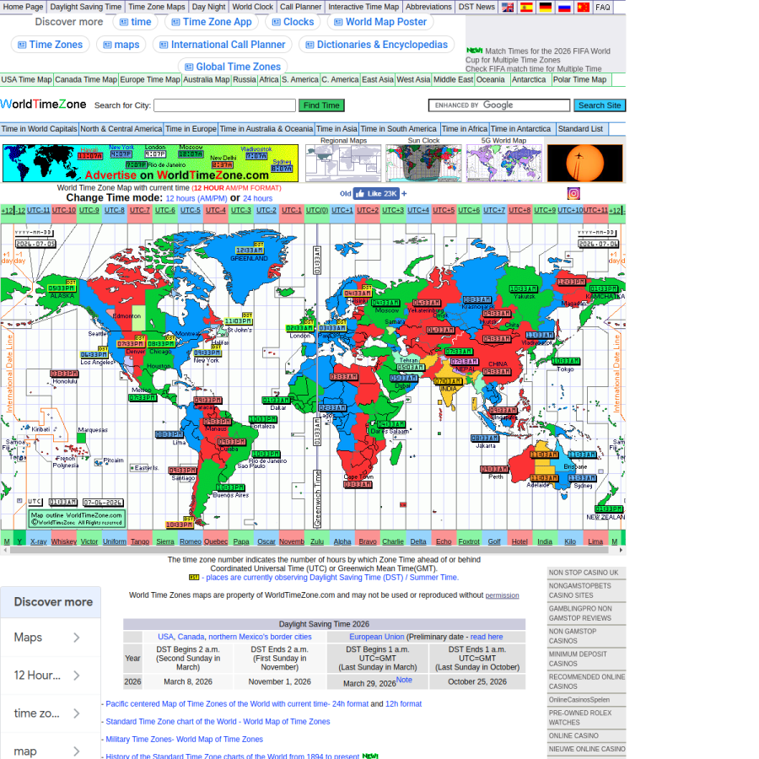Switch to 24 hours time mode
Screen dimensions: 759x759
point(257,198)
